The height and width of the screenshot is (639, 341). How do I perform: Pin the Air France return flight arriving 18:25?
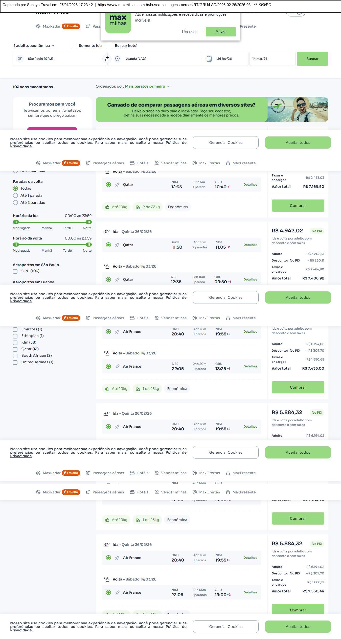117,366
